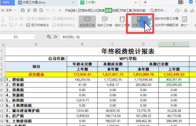Click cell 7、城市建设维护税
Viewport: 196px width, 126px height.
[x=36, y=111]
